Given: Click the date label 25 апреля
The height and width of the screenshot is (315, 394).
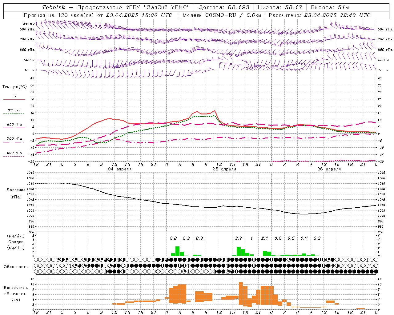Looking at the screenshot, I should (x=224, y=169).
